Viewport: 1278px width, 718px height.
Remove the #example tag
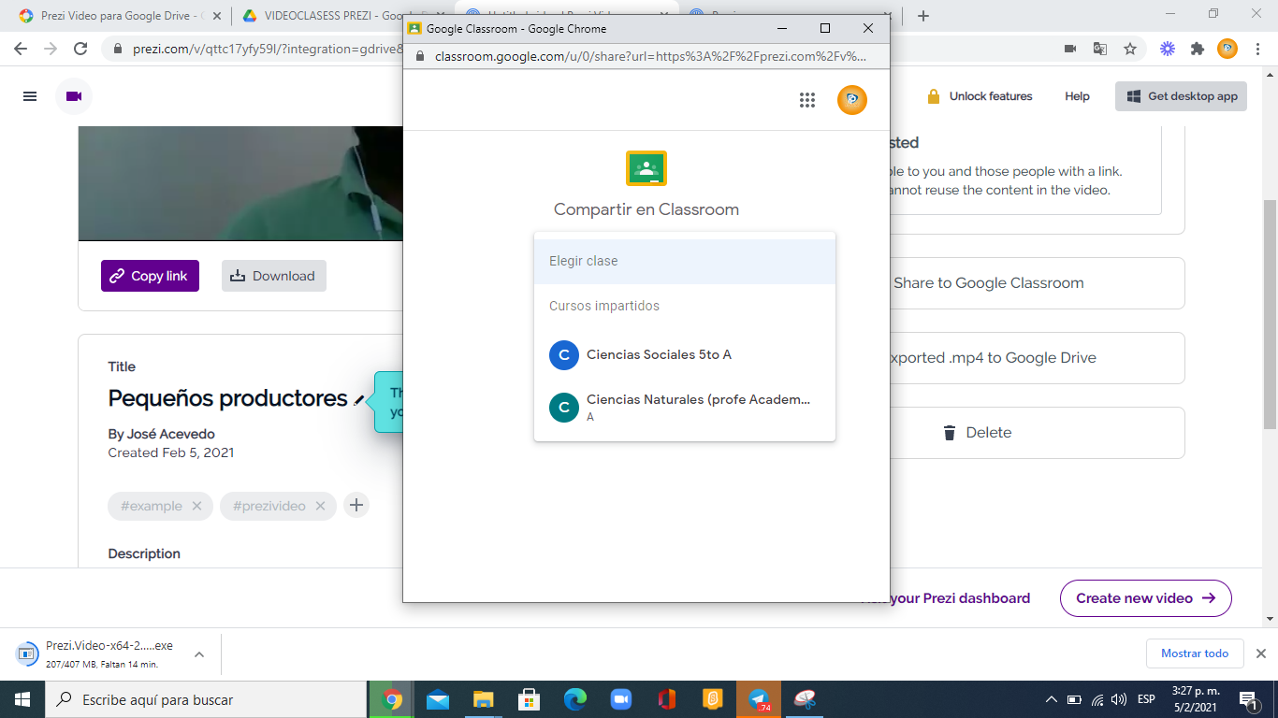(196, 506)
